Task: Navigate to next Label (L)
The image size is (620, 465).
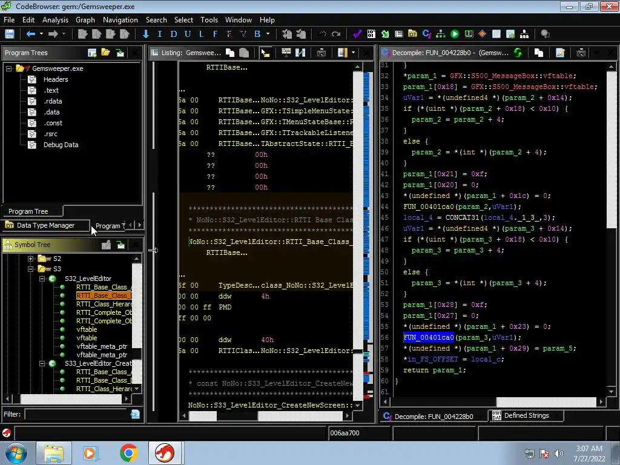Action: point(201,34)
